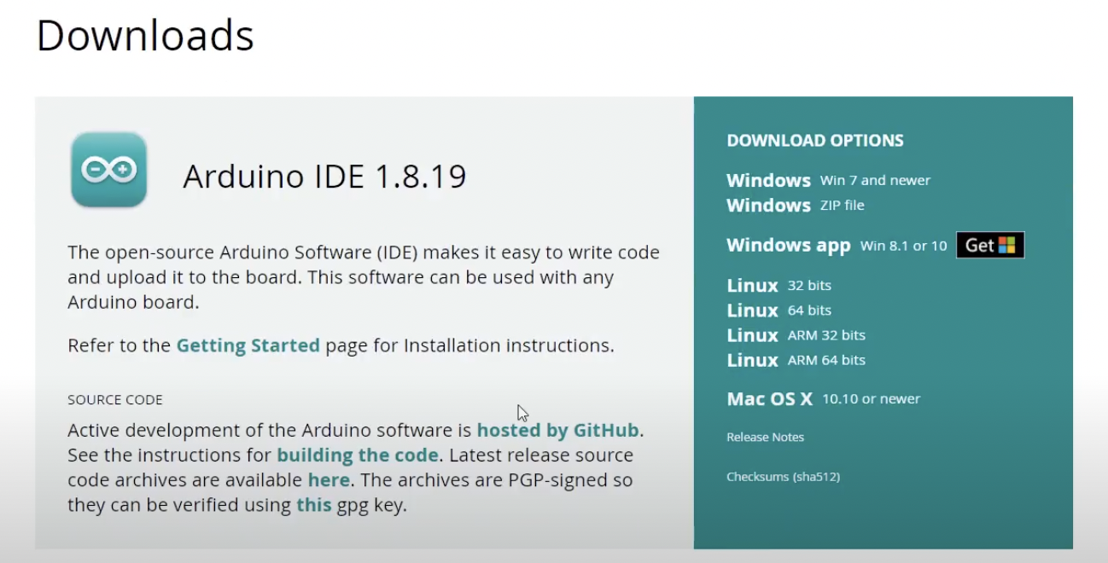This screenshot has height=563, width=1108.
Task: Click the Arduino IDE logo icon
Action: pyautogui.click(x=109, y=170)
